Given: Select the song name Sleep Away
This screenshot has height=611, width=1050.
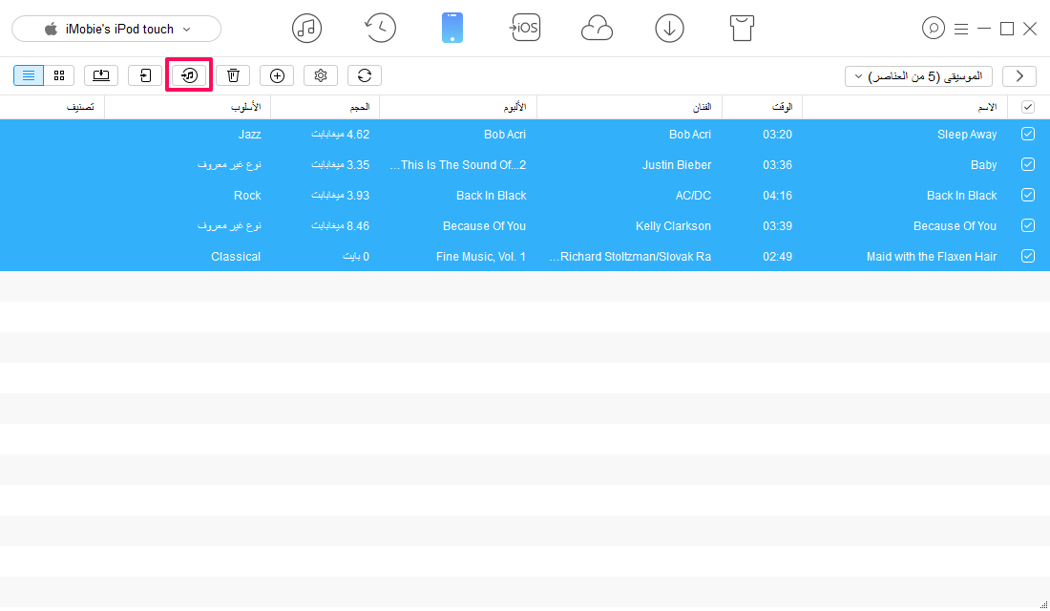Looking at the screenshot, I should [967, 135].
